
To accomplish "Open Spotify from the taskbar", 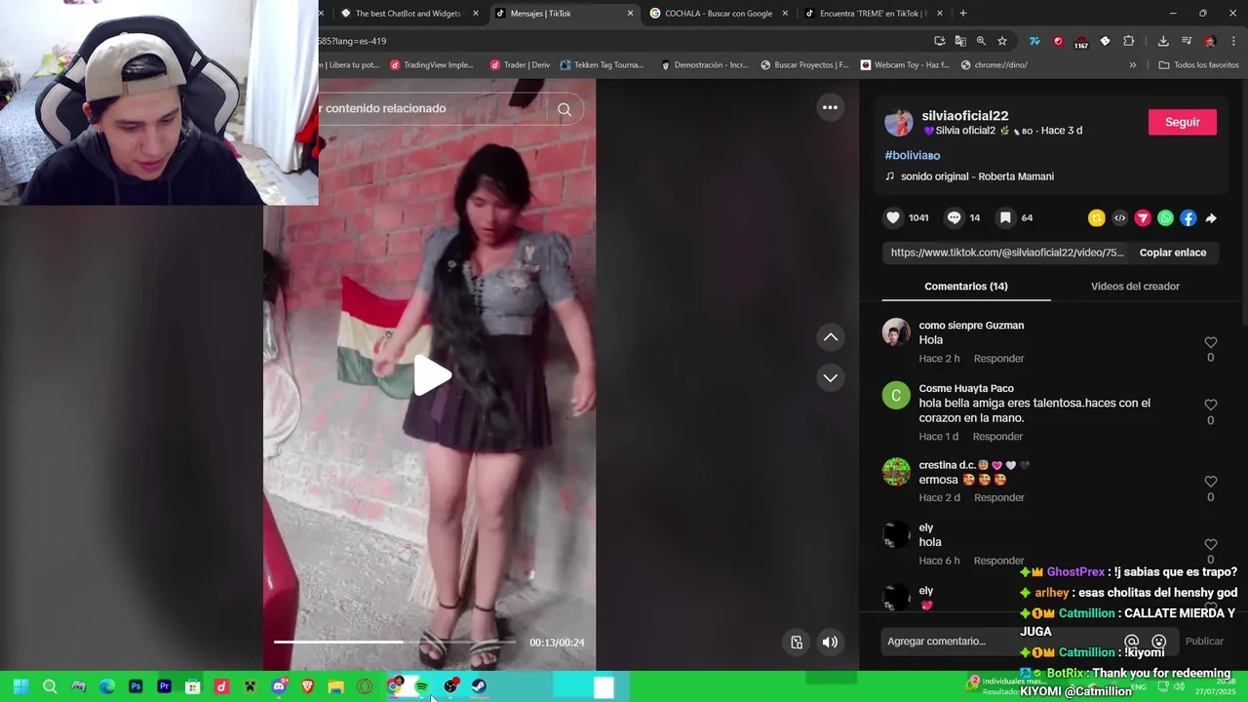I will pyautogui.click(x=421, y=686).
